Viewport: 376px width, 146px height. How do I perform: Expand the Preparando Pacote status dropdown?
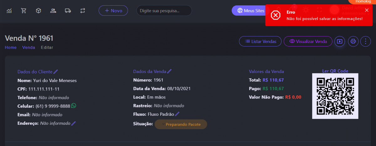click(x=181, y=124)
